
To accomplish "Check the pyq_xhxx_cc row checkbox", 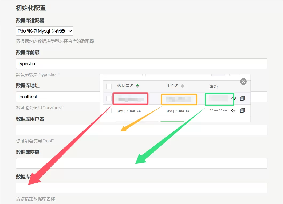I will coord(109,111).
